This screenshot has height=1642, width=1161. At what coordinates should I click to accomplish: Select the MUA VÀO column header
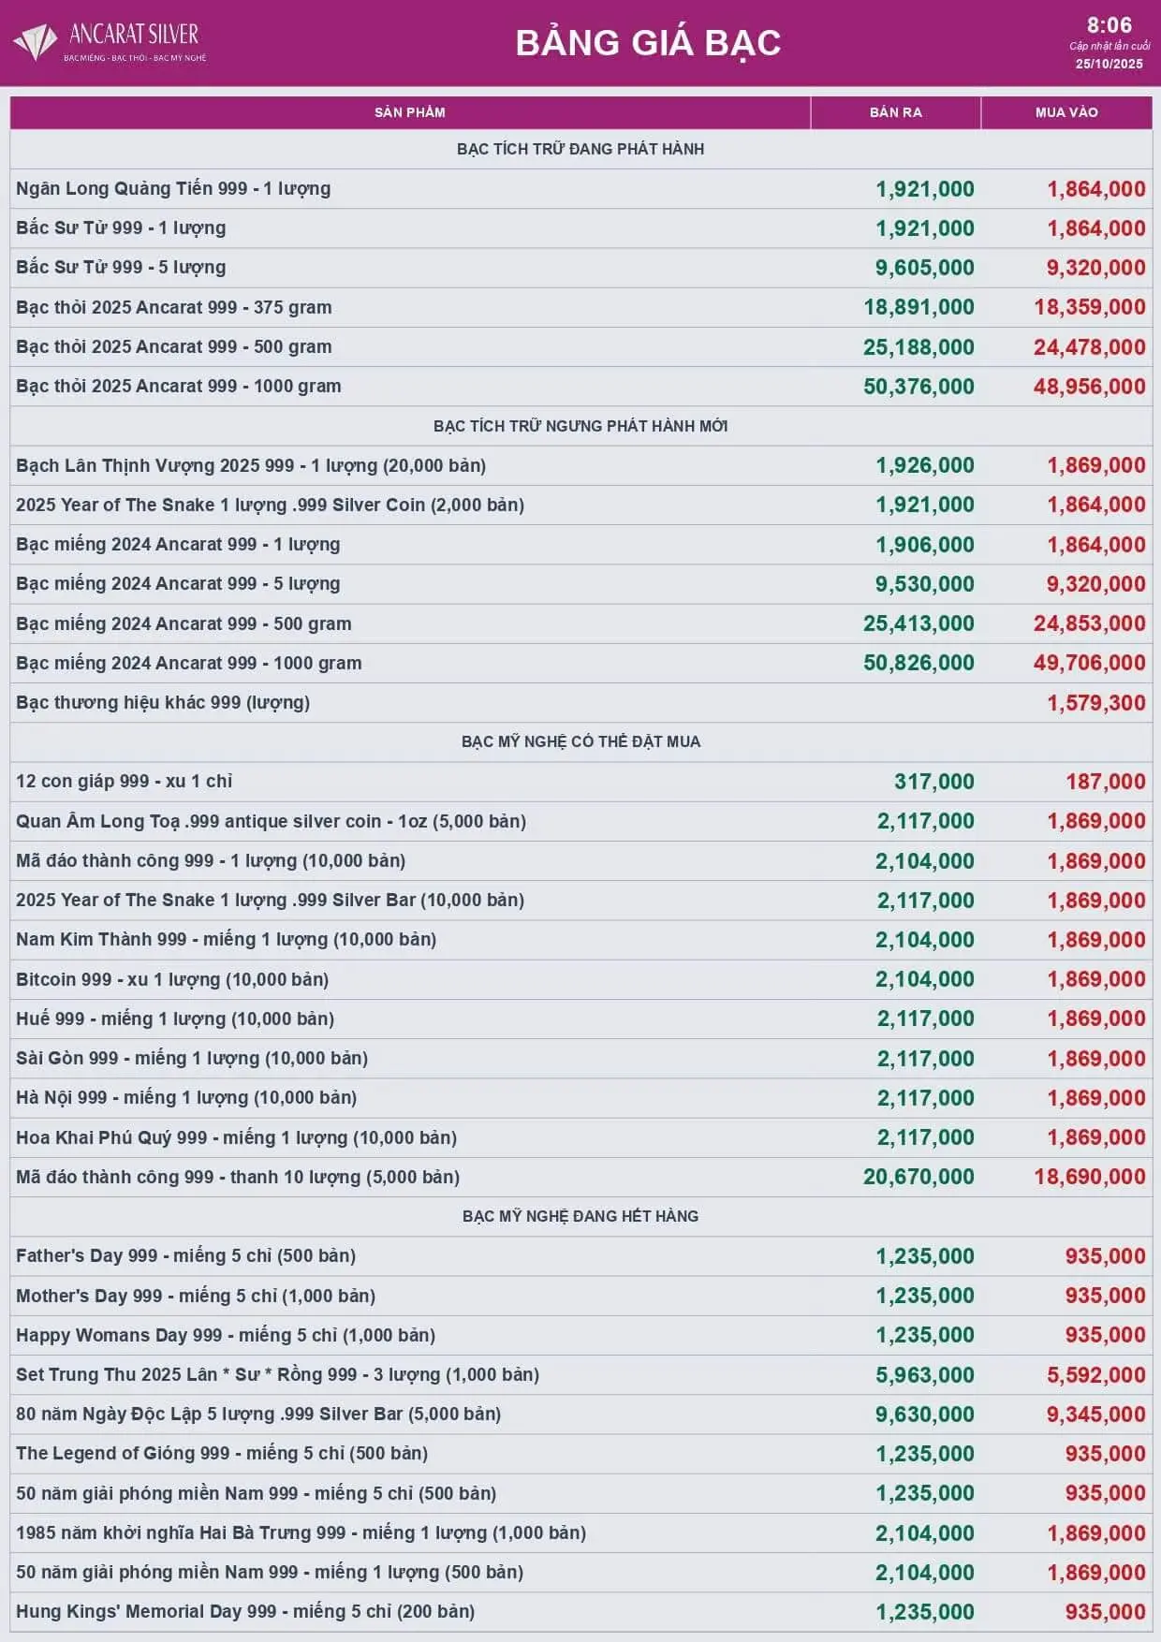click(x=1066, y=112)
